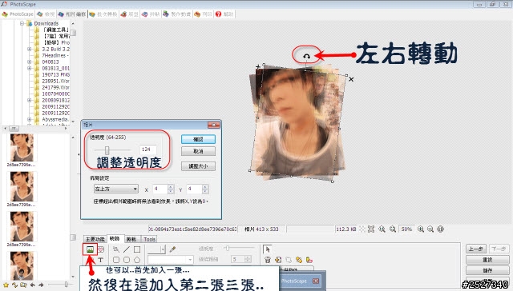Expand the 081813_001 folder

click(29, 69)
